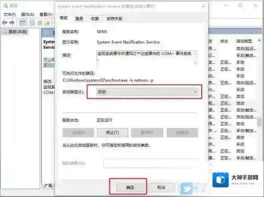The height and width of the screenshot is (197, 264).
Task: Click the 服务名称 label
Action: tap(70, 32)
